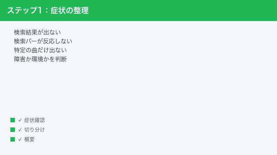Select the line 検索バーが反応しない

(x=43, y=41)
